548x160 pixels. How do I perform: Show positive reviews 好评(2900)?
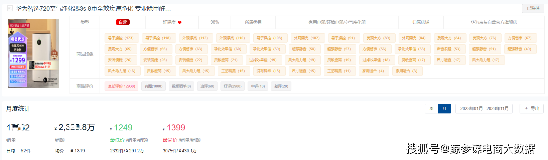pos(233,86)
